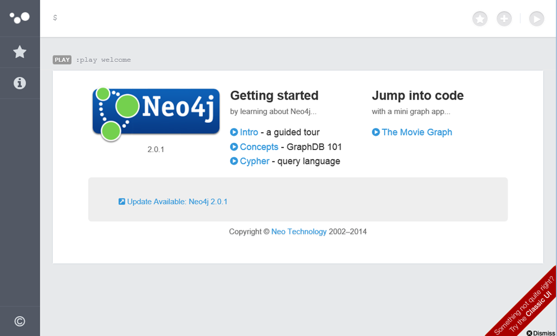Screen dimensions: 557x336
Task: Open the Neo4j overview sidebar icon
Action: coord(20,18)
